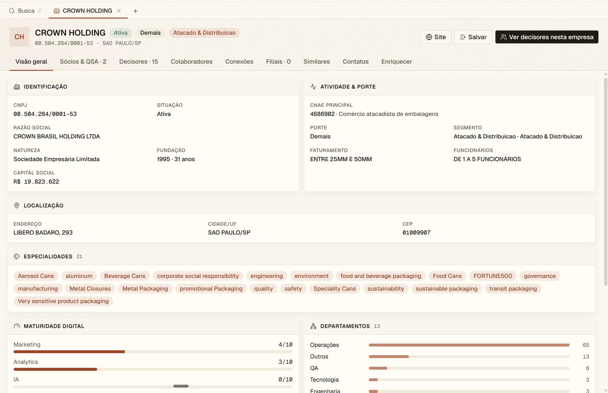Click the Atividade & Porte pulse icon
The width and height of the screenshot is (608, 393).
click(313, 87)
